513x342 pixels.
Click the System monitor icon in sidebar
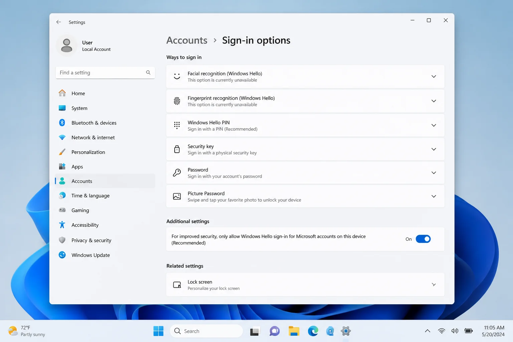tap(62, 108)
